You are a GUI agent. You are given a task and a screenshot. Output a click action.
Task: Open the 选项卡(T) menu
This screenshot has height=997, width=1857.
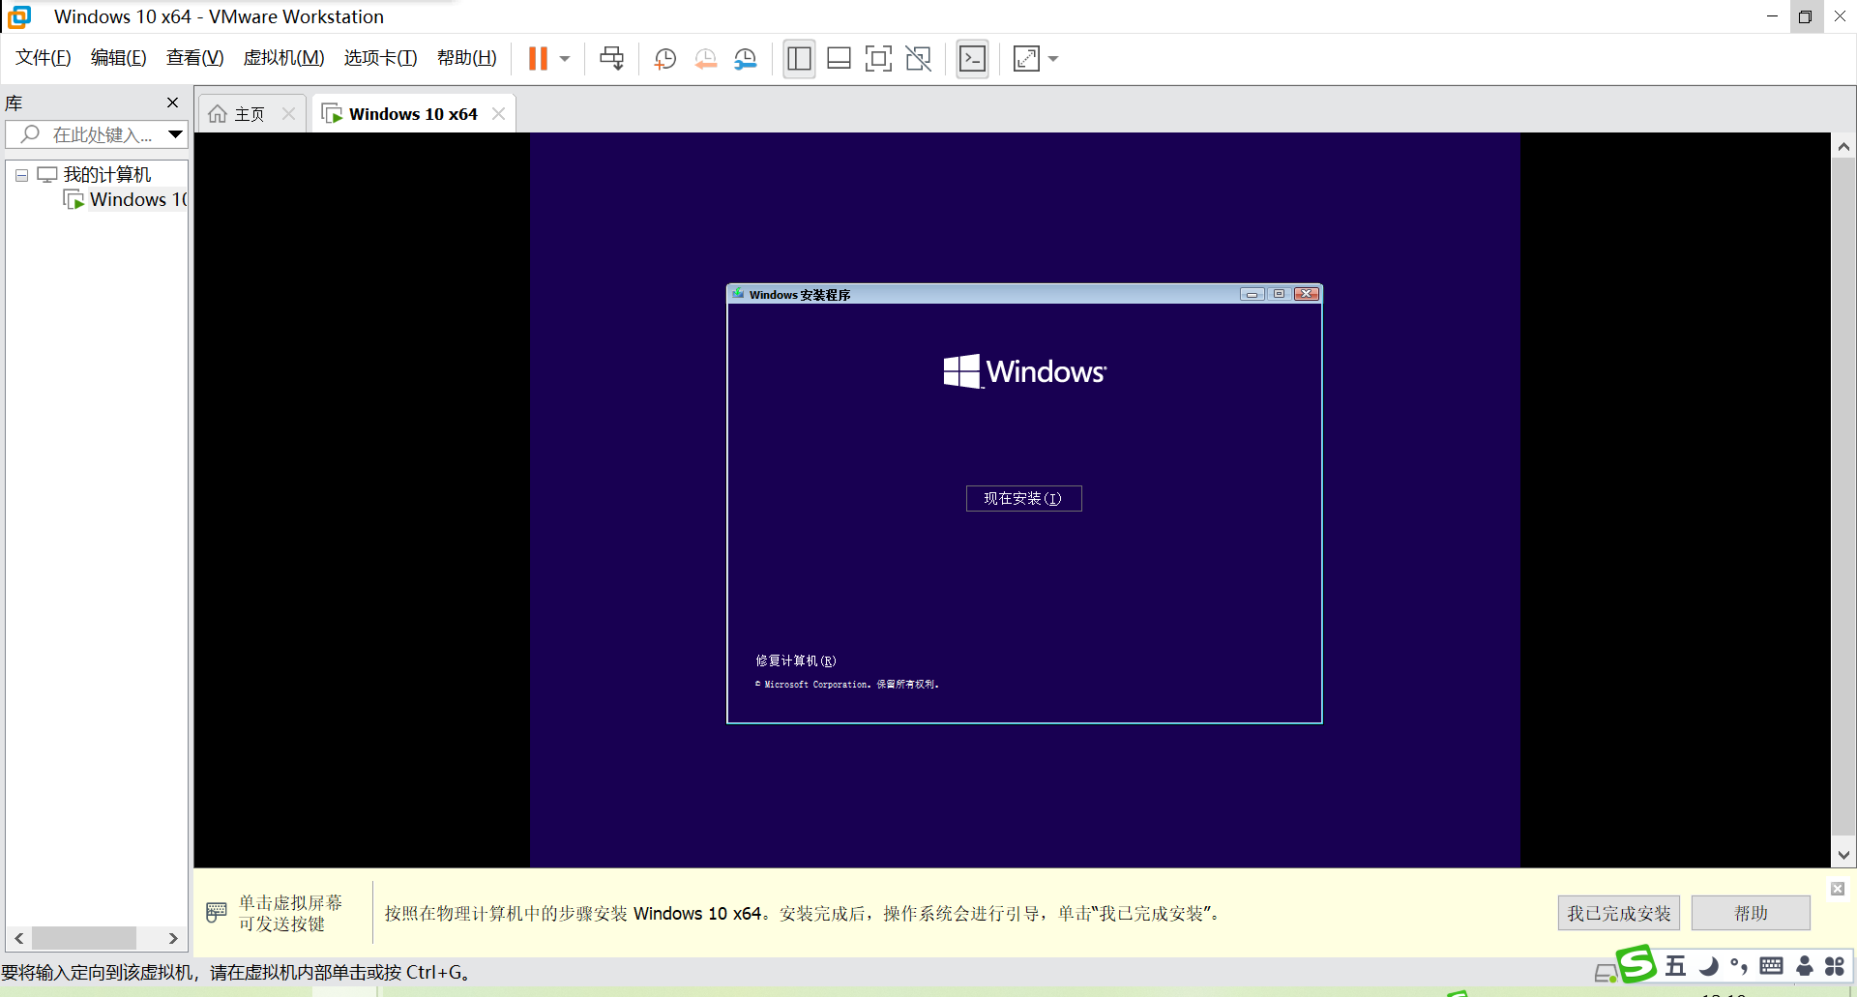point(380,58)
